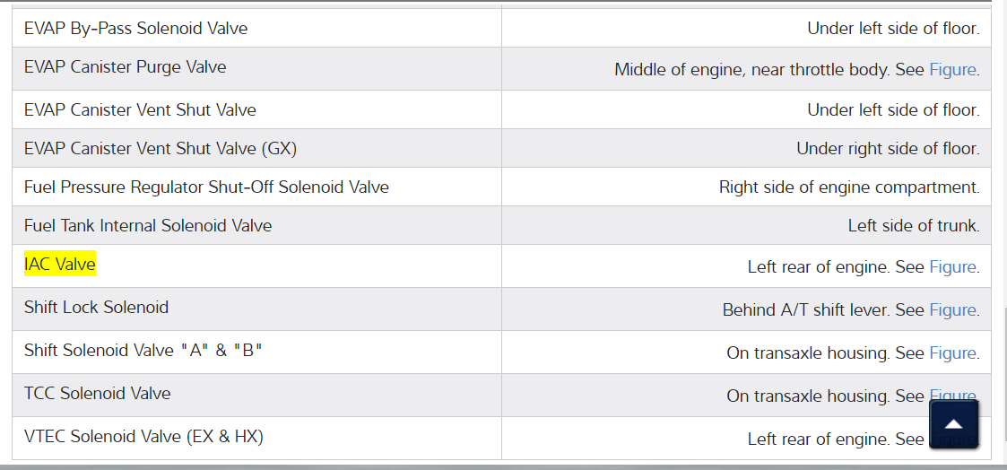Screen dimensions: 1007x470
Task: Click the "Left side of trunk." location text
Action: pos(913,226)
